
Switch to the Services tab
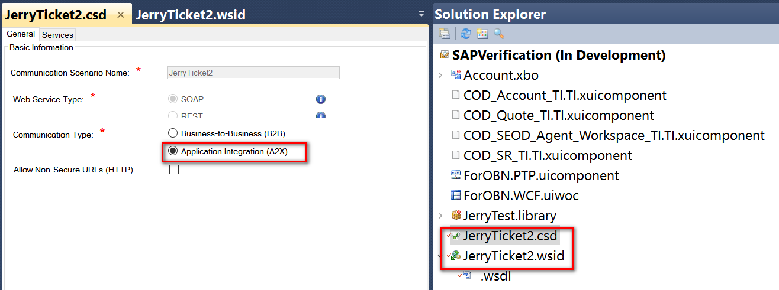[x=57, y=35]
